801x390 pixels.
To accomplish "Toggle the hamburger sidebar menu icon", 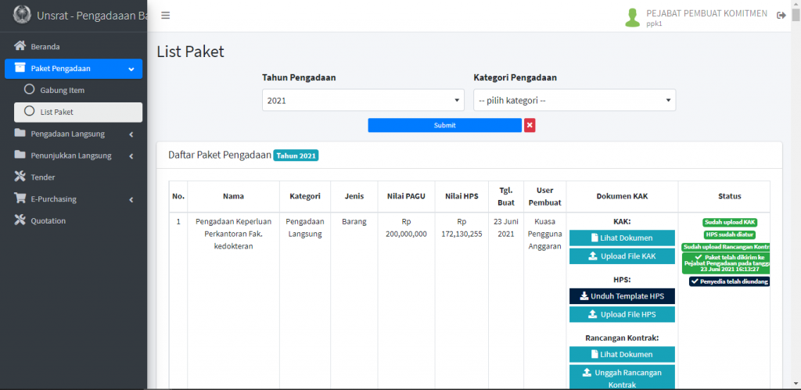I will (165, 16).
